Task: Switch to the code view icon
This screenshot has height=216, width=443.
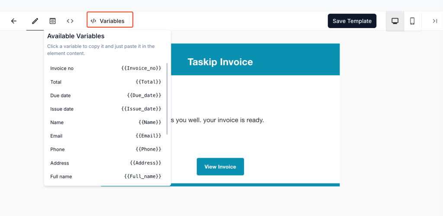Action: pos(70,21)
